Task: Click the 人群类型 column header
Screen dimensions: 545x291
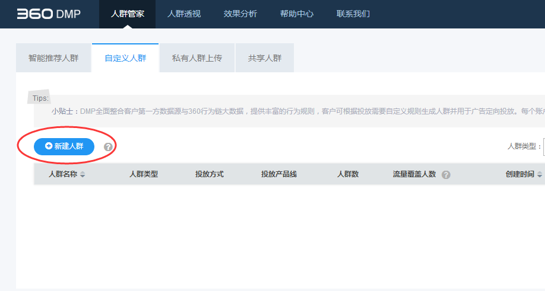Action: pyautogui.click(x=144, y=174)
